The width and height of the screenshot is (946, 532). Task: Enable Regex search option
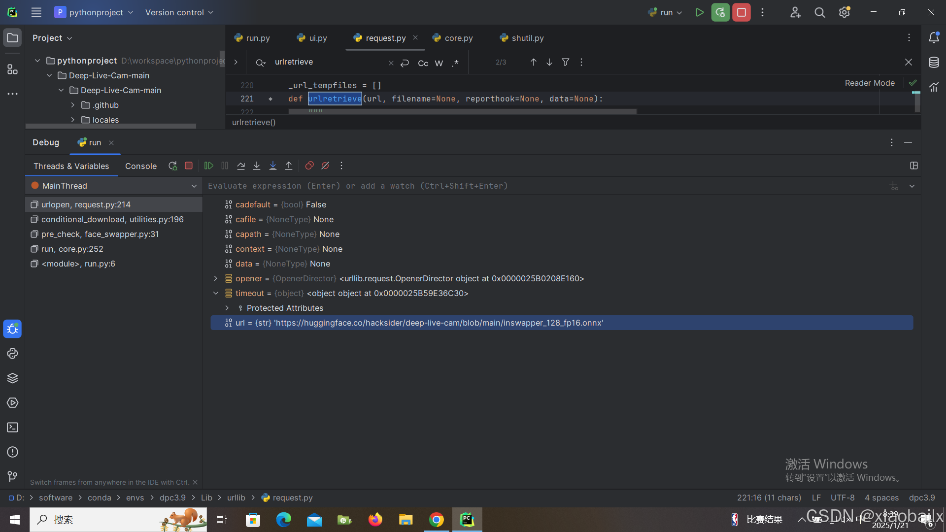pyautogui.click(x=455, y=63)
